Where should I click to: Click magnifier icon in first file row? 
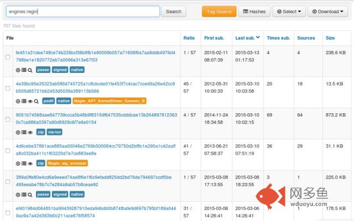[x=30, y=70]
